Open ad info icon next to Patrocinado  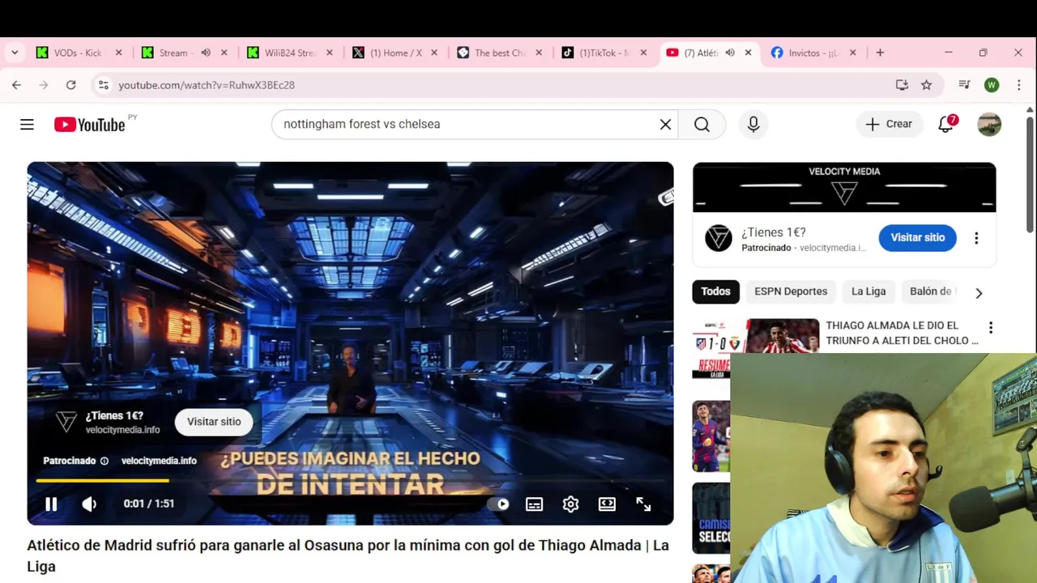point(104,461)
